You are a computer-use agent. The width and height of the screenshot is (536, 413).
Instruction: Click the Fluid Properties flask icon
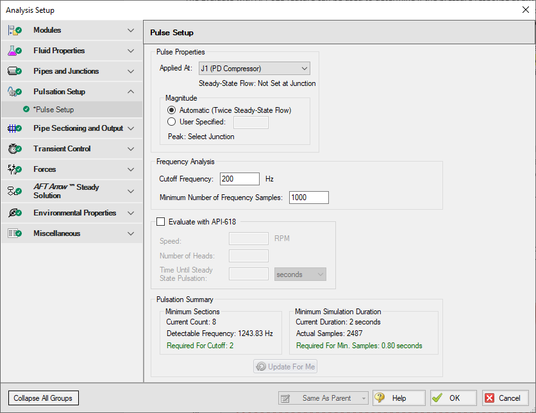(x=13, y=51)
